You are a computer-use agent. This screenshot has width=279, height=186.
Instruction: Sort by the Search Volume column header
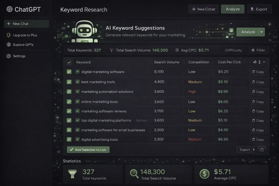(x=166, y=62)
